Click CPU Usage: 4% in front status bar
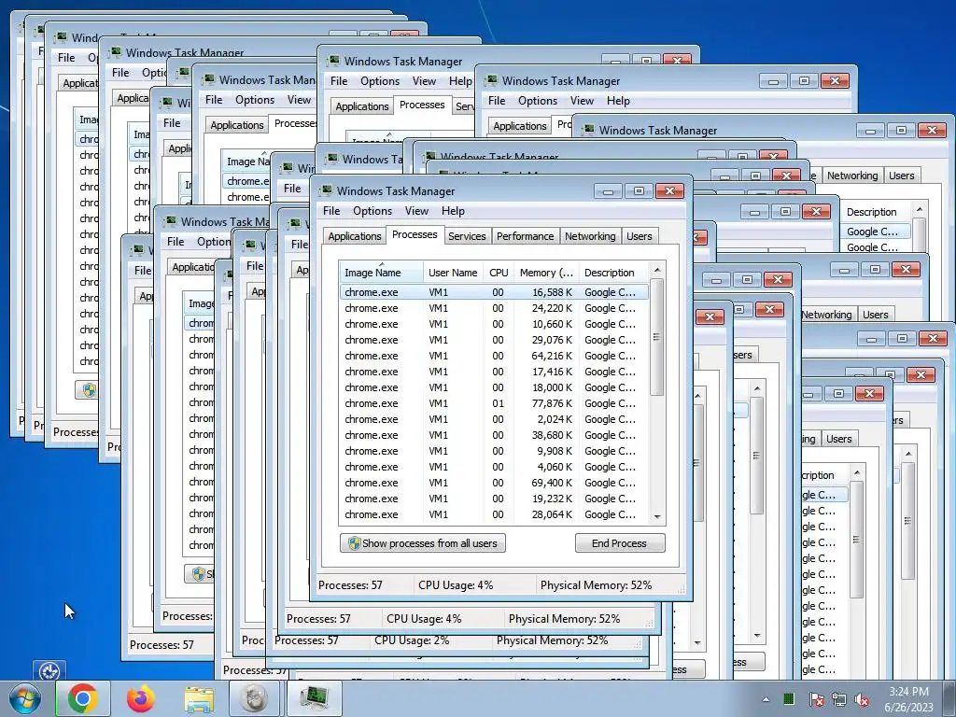956x717 pixels. pos(456,585)
